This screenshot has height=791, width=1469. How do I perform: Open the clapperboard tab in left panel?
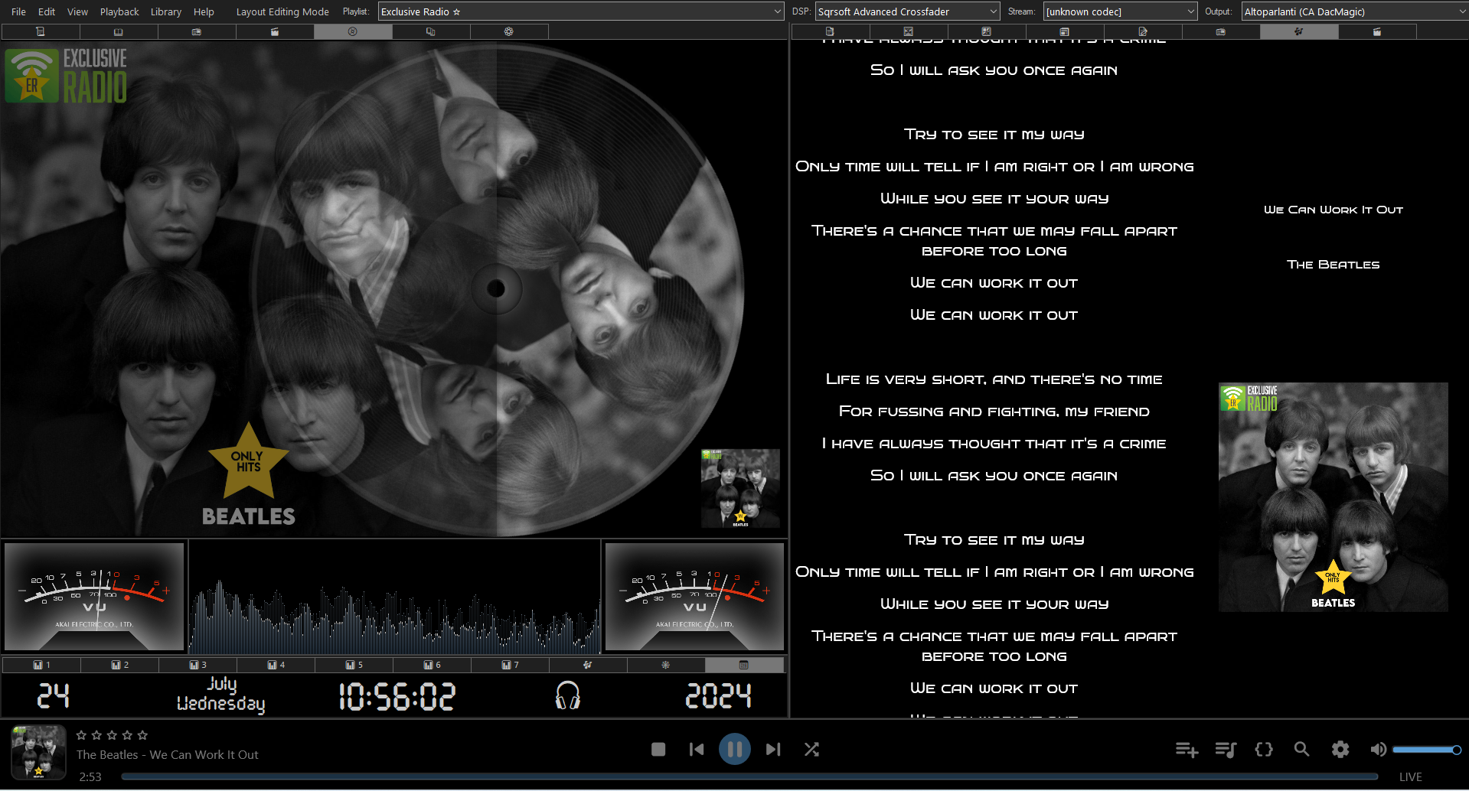(275, 32)
